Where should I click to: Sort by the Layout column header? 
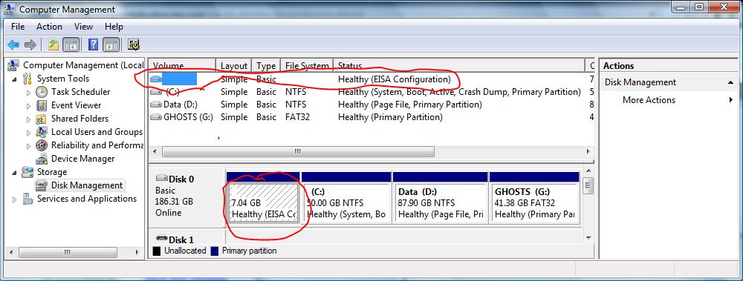point(234,66)
